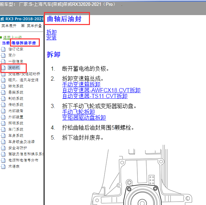Click the 照明系统 page icon
This screenshot has width=206, height=205.
pyautogui.click(x=3, y=123)
